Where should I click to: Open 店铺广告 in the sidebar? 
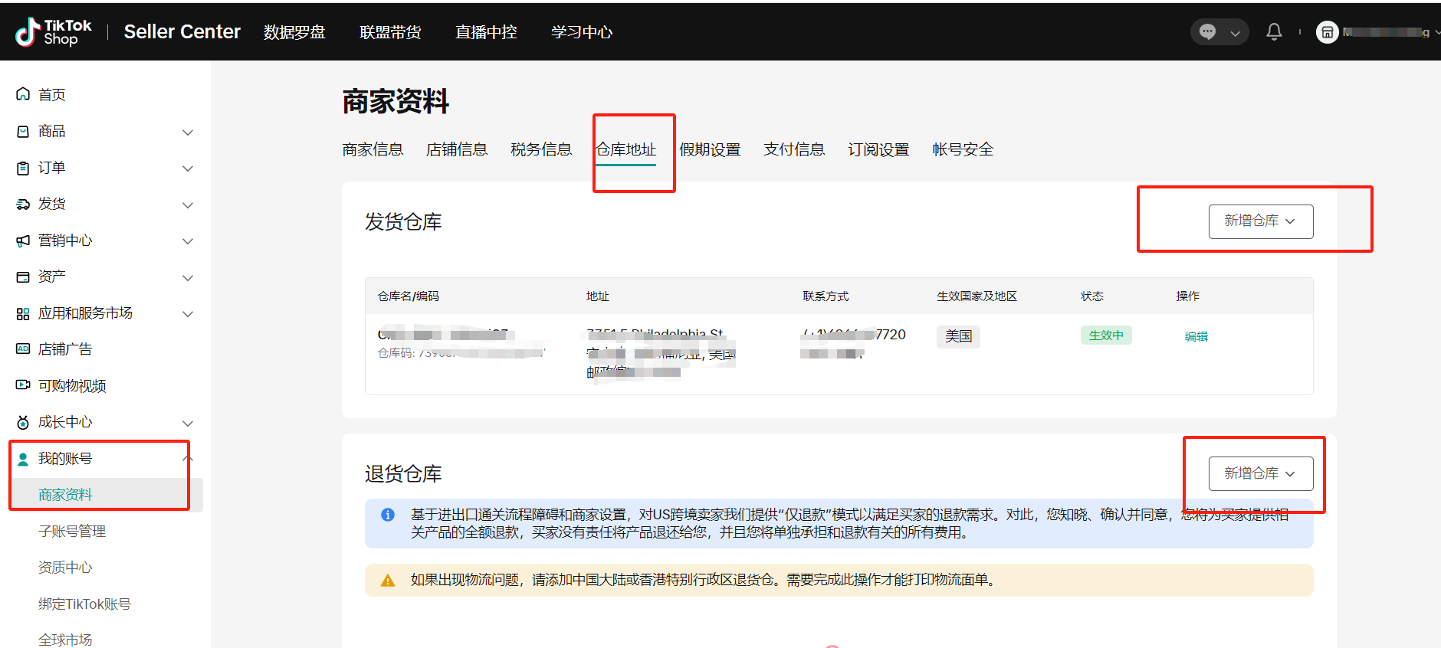(65, 349)
